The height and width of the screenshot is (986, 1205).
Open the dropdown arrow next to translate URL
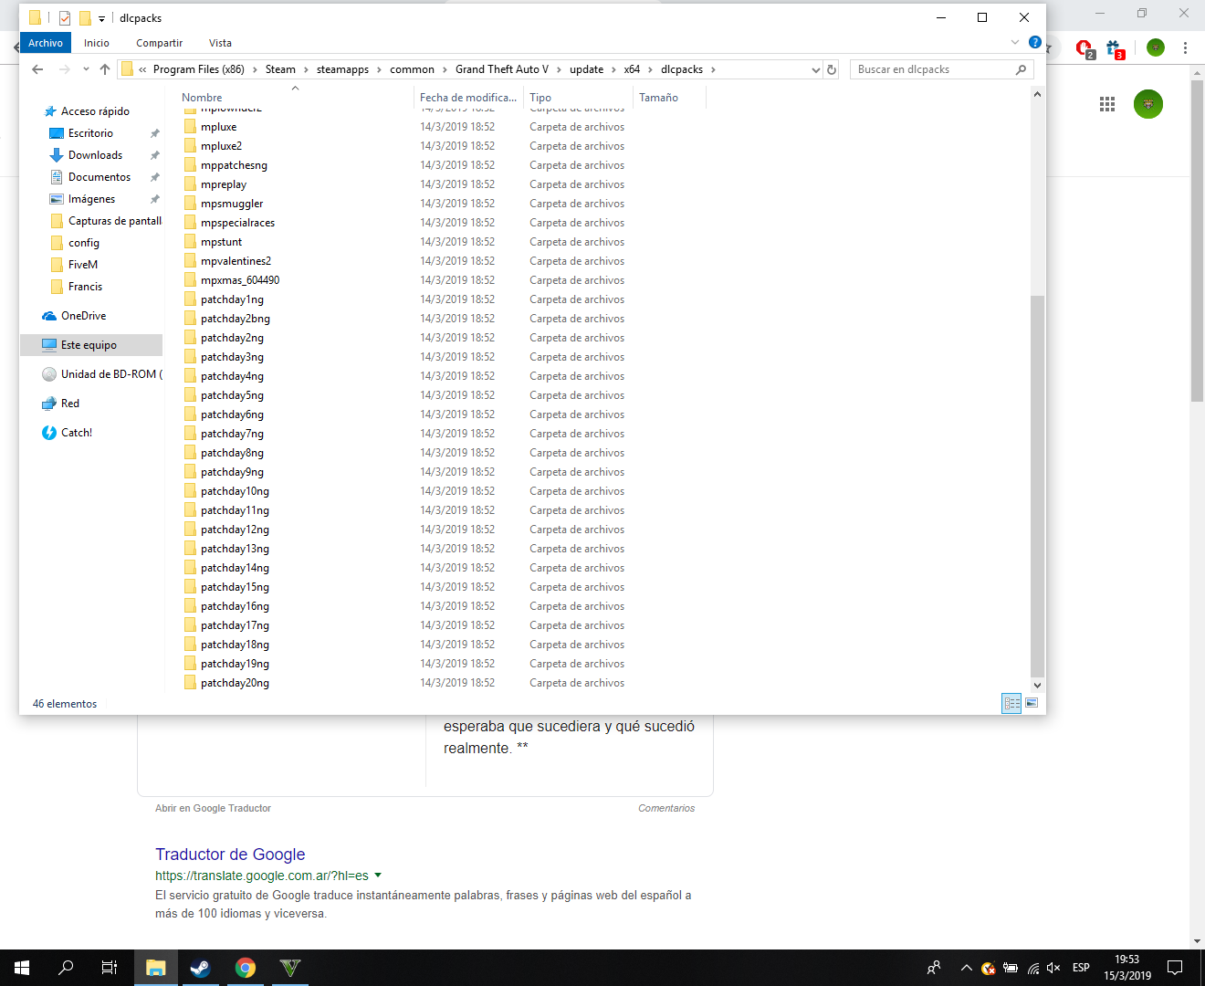tap(378, 875)
